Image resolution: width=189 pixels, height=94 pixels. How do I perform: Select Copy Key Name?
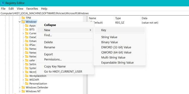65,66
